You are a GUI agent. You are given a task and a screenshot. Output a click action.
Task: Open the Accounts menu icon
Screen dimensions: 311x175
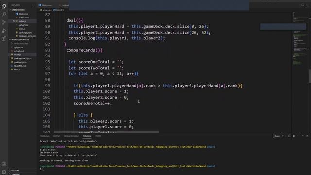click(4, 164)
